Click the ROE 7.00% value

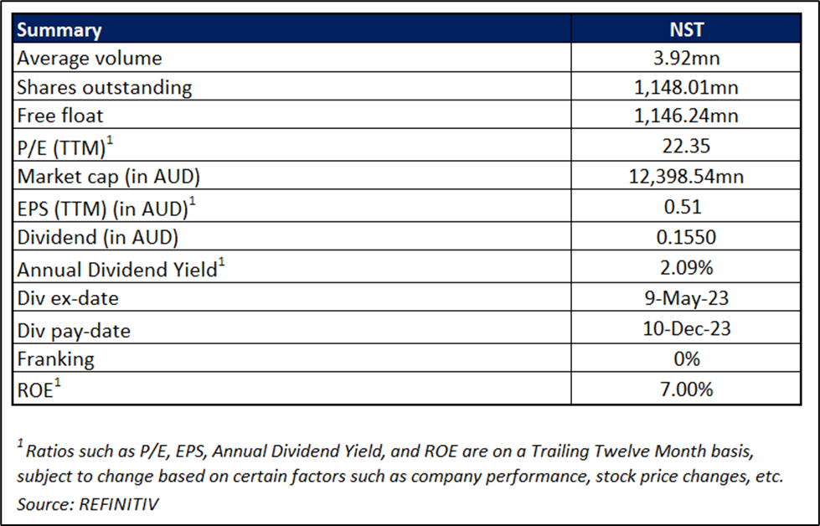[686, 389]
